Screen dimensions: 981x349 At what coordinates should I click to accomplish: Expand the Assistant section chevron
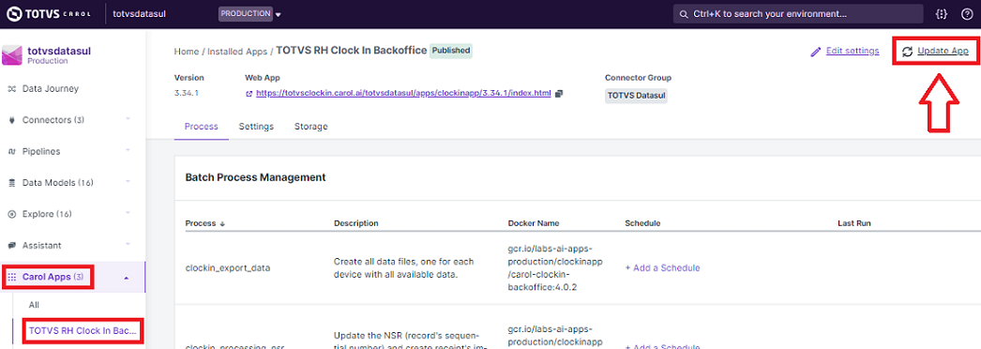127,244
